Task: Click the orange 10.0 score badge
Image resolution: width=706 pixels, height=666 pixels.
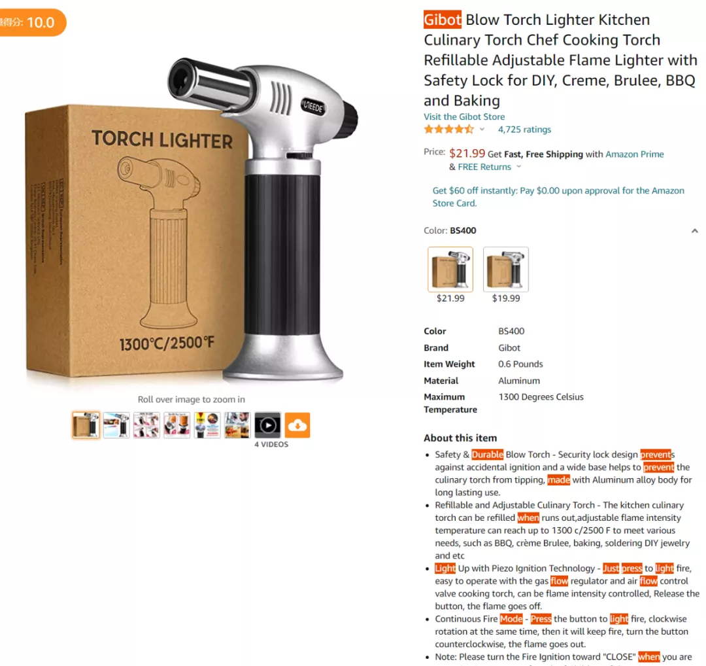Action: coord(33,22)
